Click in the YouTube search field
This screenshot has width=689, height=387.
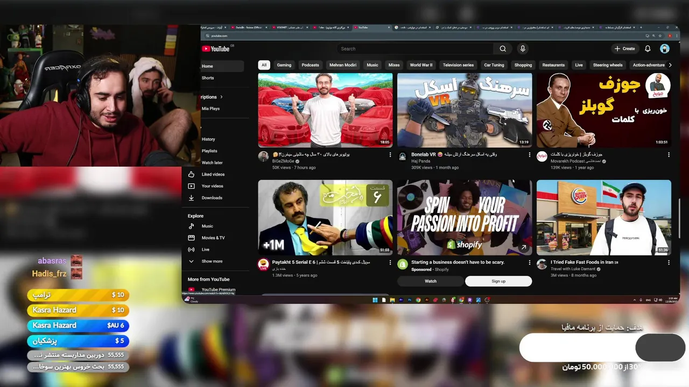(x=414, y=49)
